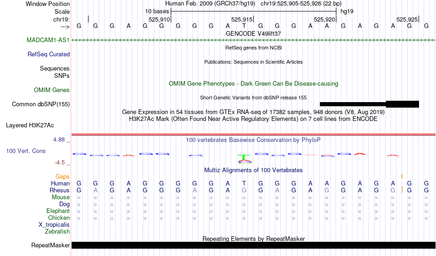Click the GENCODE V49lift37 track title
The height and width of the screenshot is (256, 436).
point(253,33)
